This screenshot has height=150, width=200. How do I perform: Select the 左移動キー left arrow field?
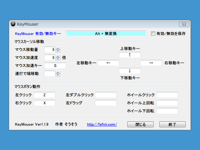(x=108, y=63)
